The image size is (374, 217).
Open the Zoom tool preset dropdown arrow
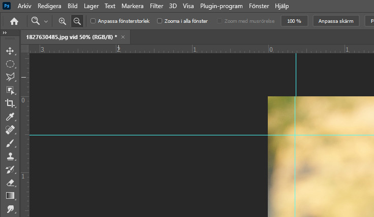pyautogui.click(x=46, y=22)
